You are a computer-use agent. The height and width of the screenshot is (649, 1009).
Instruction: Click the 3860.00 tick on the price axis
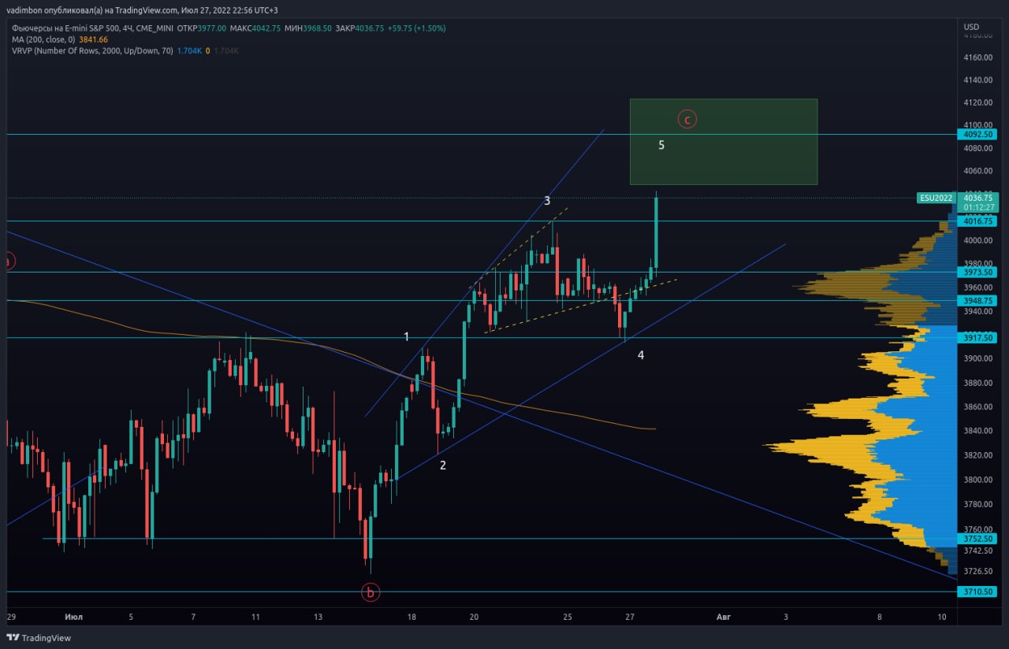coord(977,406)
